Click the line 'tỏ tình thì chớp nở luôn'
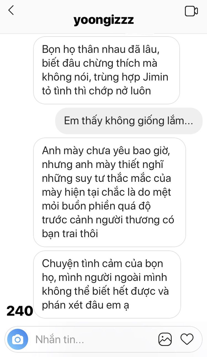 click(x=97, y=91)
